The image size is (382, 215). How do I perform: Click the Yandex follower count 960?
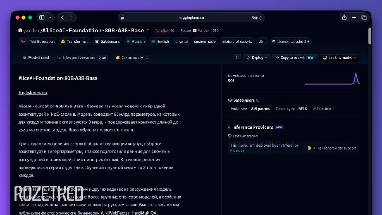click(x=216, y=31)
